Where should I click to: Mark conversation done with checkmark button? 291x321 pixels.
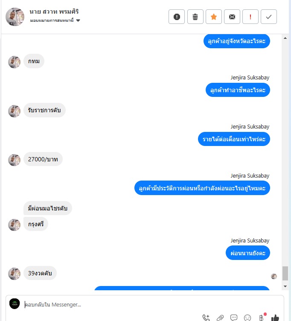(x=269, y=17)
